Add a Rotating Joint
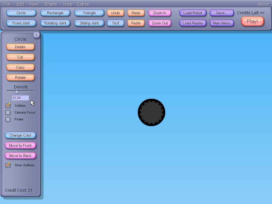The image size is (272, 204). [x=55, y=23]
